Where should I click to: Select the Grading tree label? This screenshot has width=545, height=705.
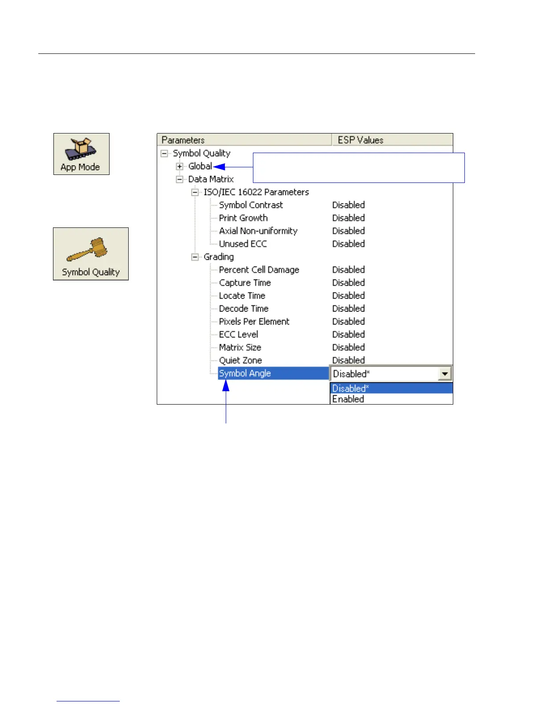[x=218, y=257]
